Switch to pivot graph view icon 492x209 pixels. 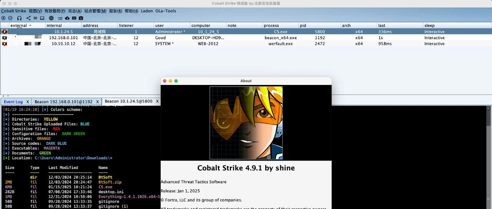click(x=28, y=18)
